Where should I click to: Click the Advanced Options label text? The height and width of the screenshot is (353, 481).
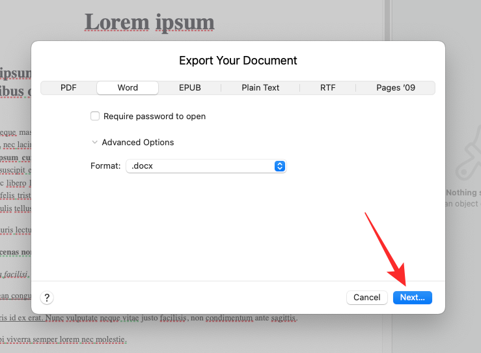click(138, 143)
